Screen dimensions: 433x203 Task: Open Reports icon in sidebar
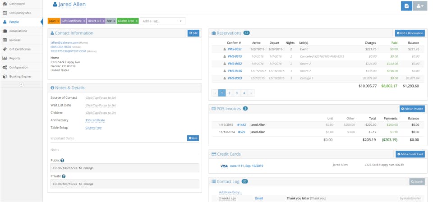click(5, 58)
